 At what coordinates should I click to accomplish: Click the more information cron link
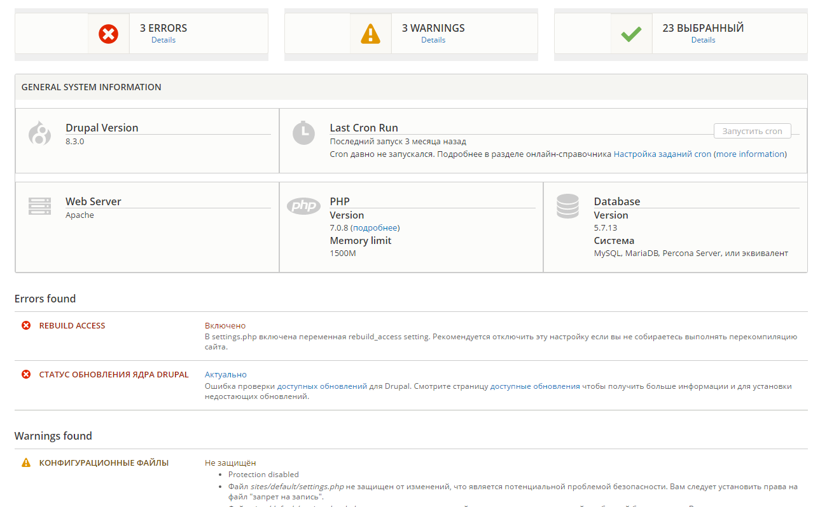750,154
